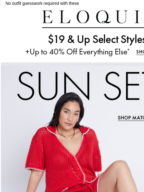144x192 pixels.
Task: Click the gold chain necklace on model
Action: [x=66, y=133]
